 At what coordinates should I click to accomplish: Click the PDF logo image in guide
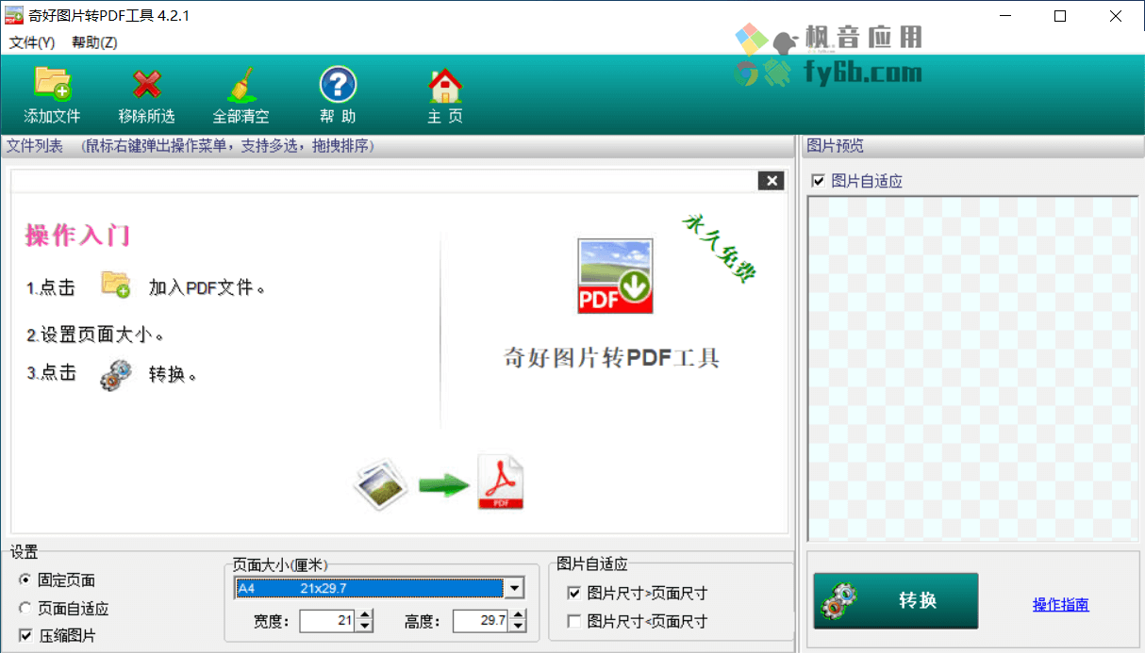click(615, 276)
